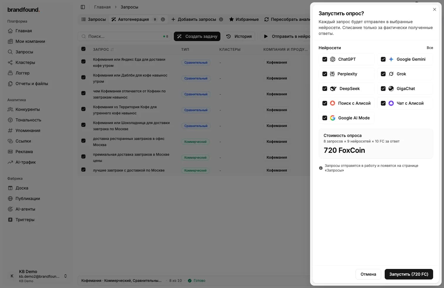Image resolution: width=444 pixels, height=288 pixels.
Task: Uncheck the Чат с Алисой checkbox
Action: 383,103
